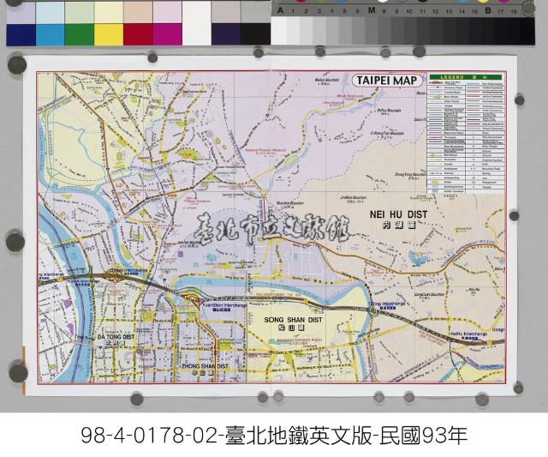Click the red calibration swatch

click(x=138, y=34)
